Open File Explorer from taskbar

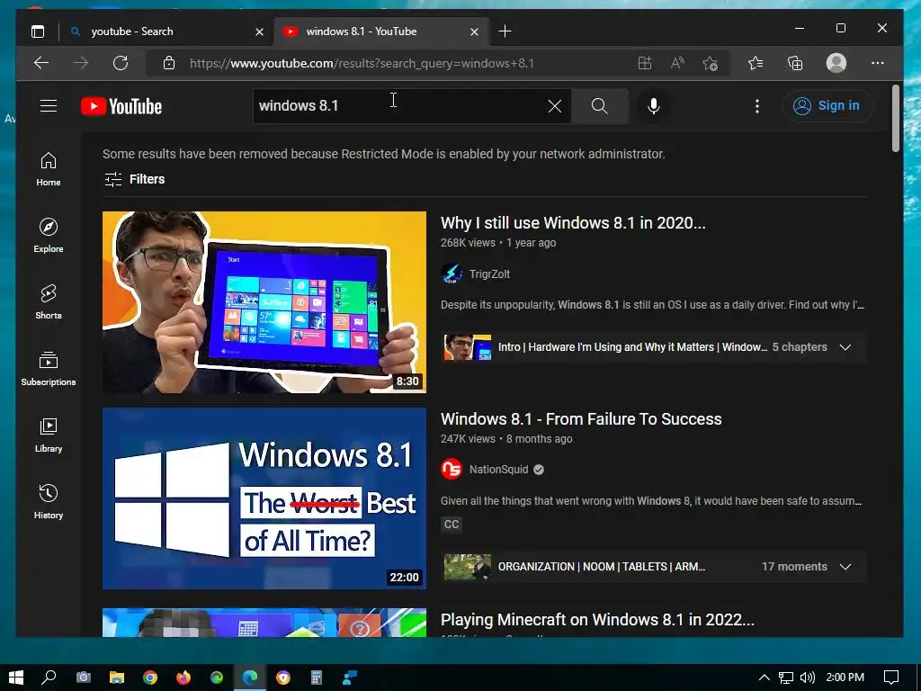point(116,678)
